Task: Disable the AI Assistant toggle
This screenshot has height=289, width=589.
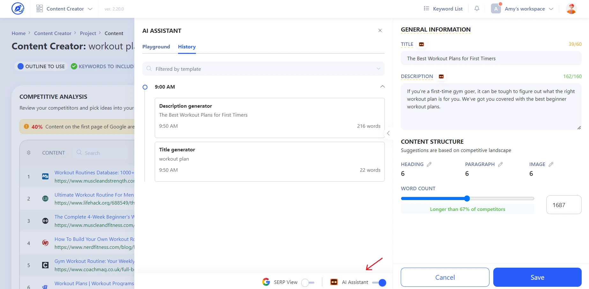Action: click(x=379, y=282)
